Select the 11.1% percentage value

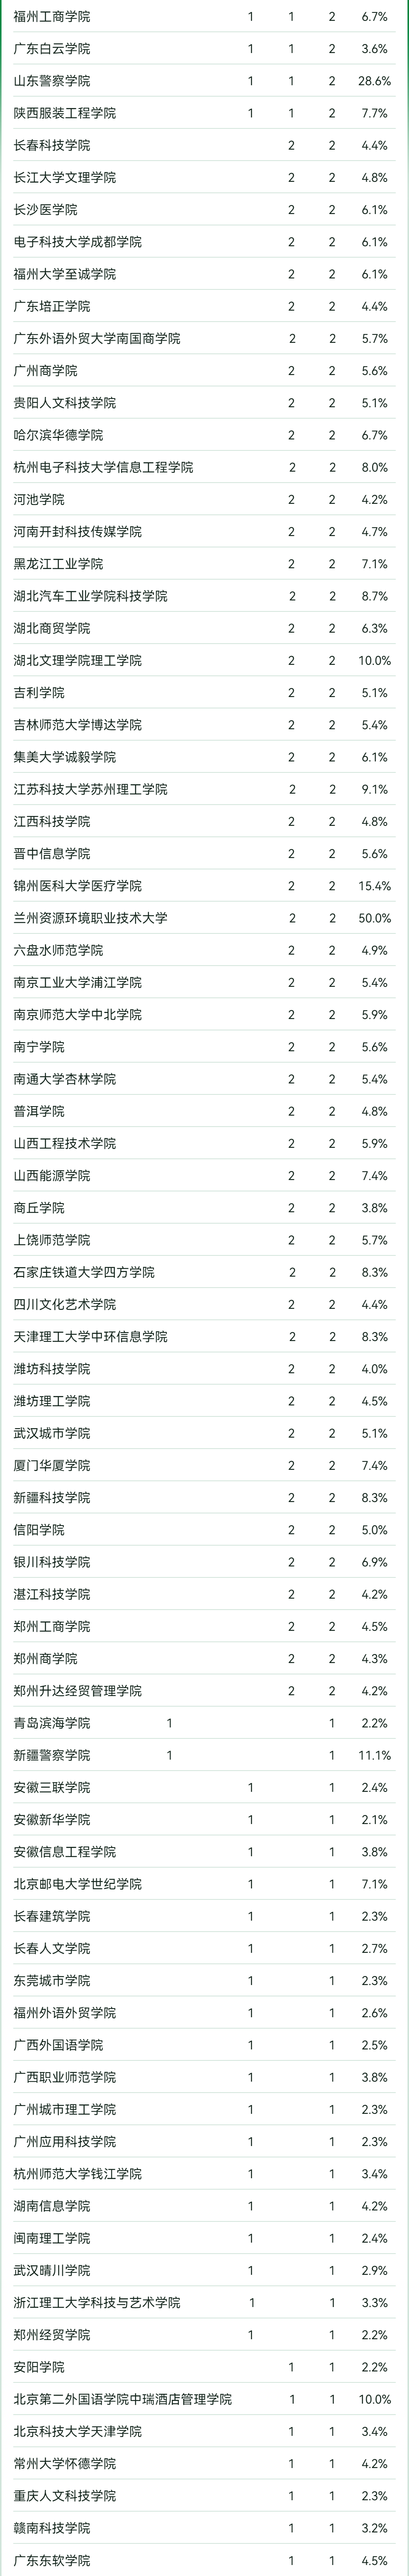(x=374, y=1755)
